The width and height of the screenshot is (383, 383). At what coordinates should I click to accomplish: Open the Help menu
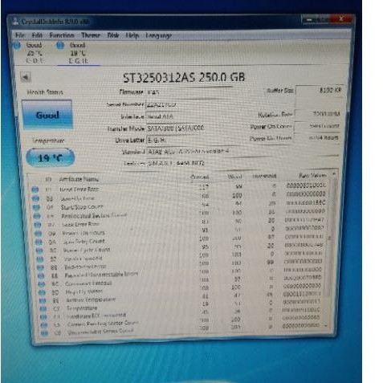tap(132, 35)
